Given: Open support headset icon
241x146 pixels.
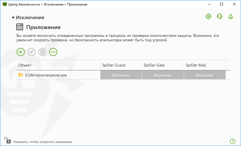Looking at the screenshot, I should [x=220, y=16].
